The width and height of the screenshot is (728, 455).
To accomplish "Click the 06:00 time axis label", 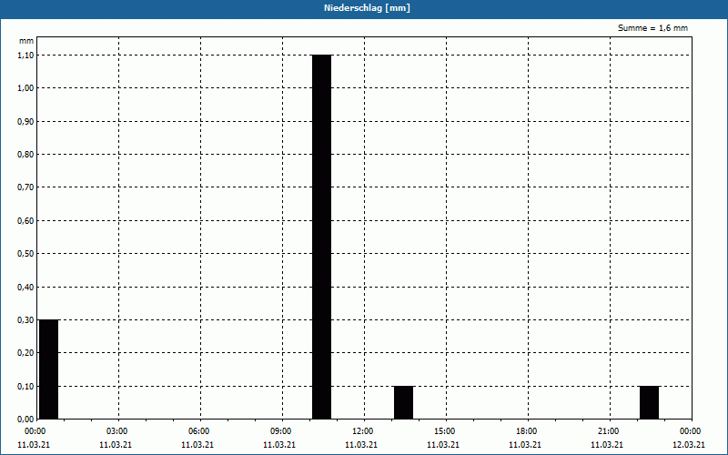I will (198, 431).
